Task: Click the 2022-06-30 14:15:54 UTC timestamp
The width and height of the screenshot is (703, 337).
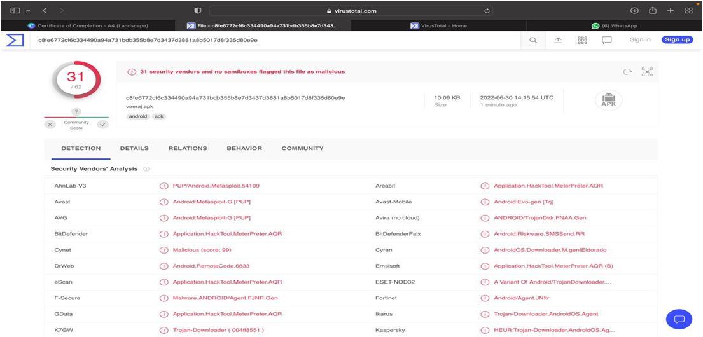Action: tap(517, 97)
